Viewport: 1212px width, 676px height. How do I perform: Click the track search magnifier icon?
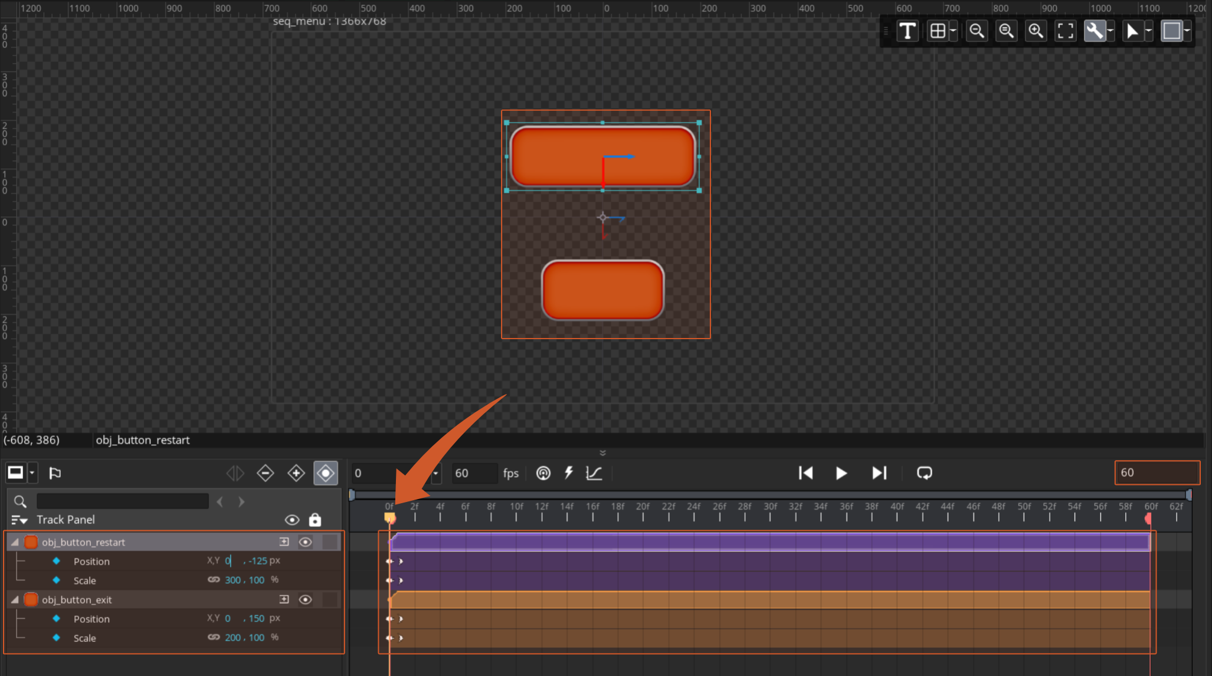pyautogui.click(x=20, y=501)
